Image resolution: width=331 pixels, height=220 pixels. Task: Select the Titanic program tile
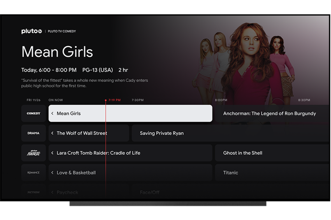230,173
